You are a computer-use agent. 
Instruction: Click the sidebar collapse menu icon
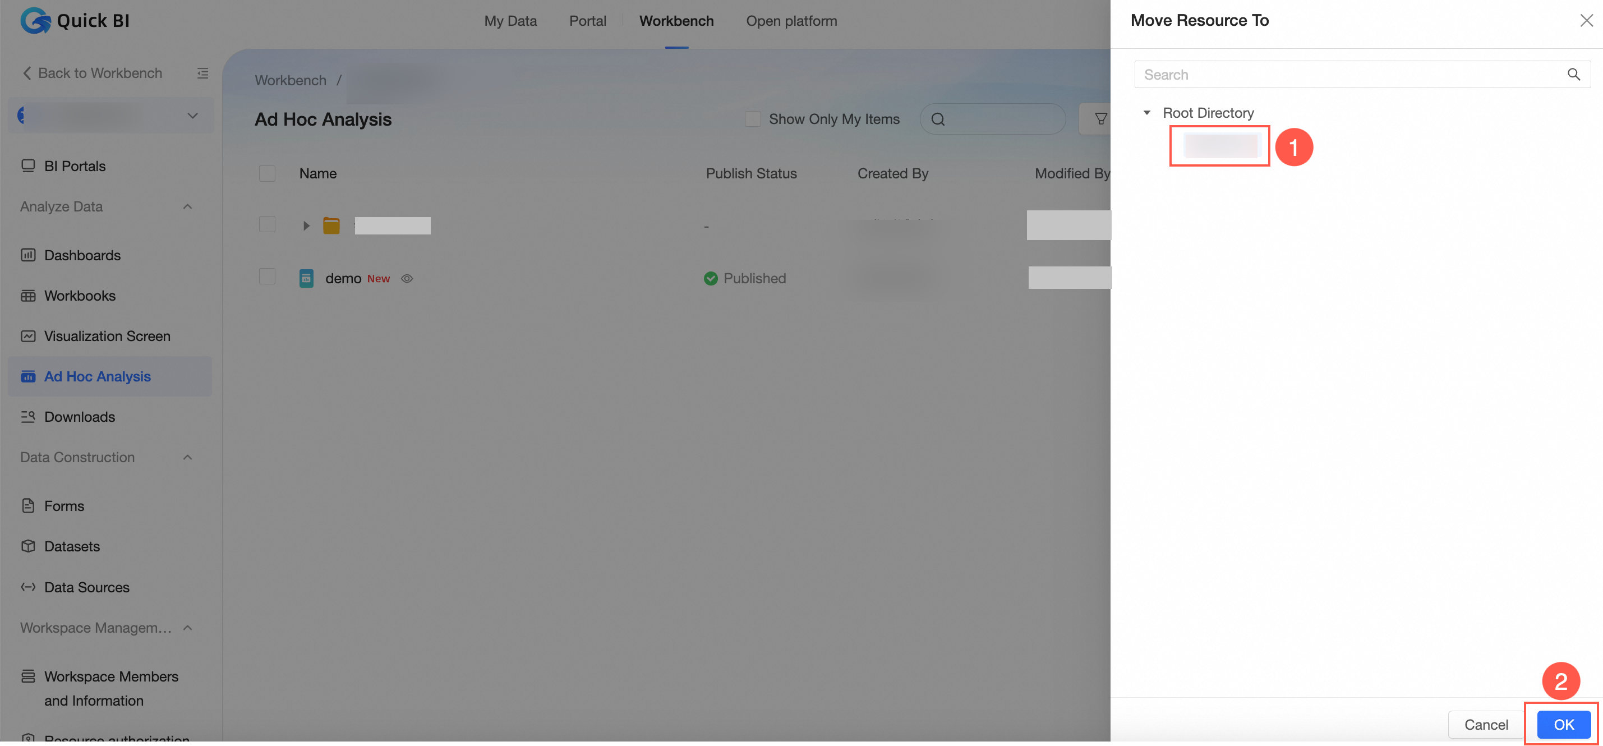click(203, 73)
